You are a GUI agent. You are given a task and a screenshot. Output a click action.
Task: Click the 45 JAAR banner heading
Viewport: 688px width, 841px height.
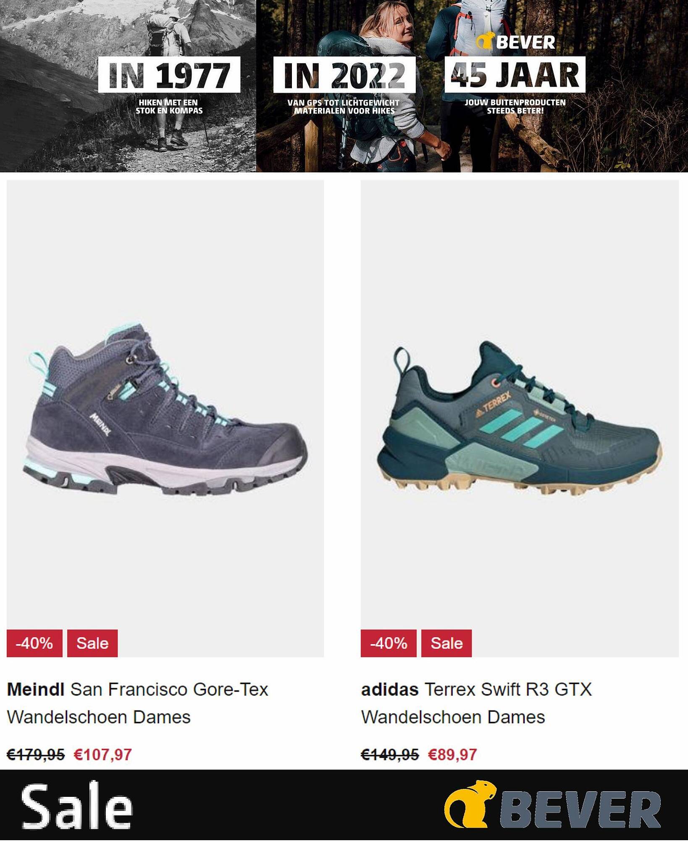coord(515,75)
